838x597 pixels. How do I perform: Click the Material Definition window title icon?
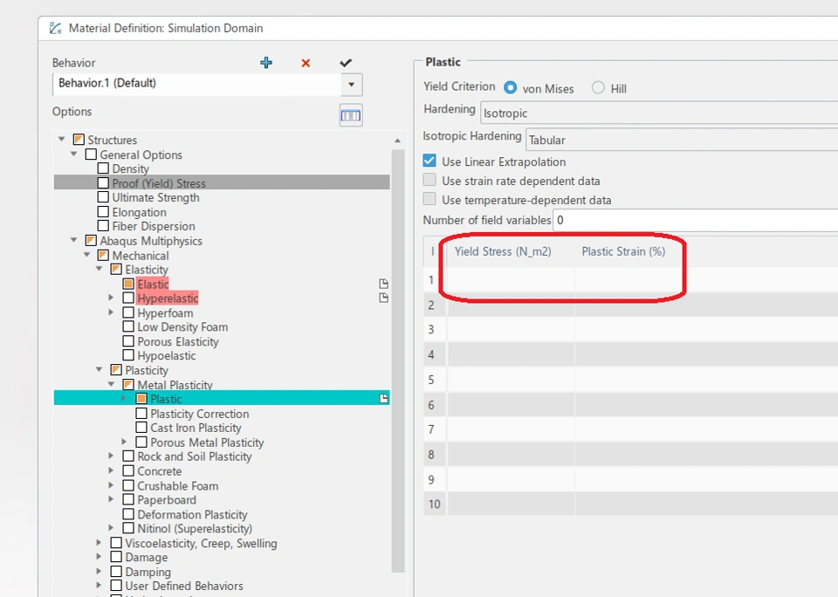pos(56,28)
